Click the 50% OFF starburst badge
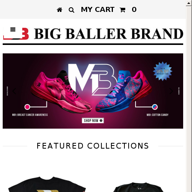192x192 pixels. 163,71
